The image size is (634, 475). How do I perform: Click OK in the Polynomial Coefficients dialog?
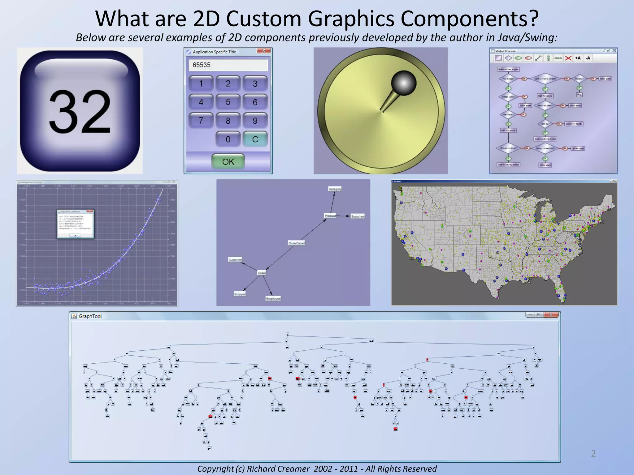75,236
